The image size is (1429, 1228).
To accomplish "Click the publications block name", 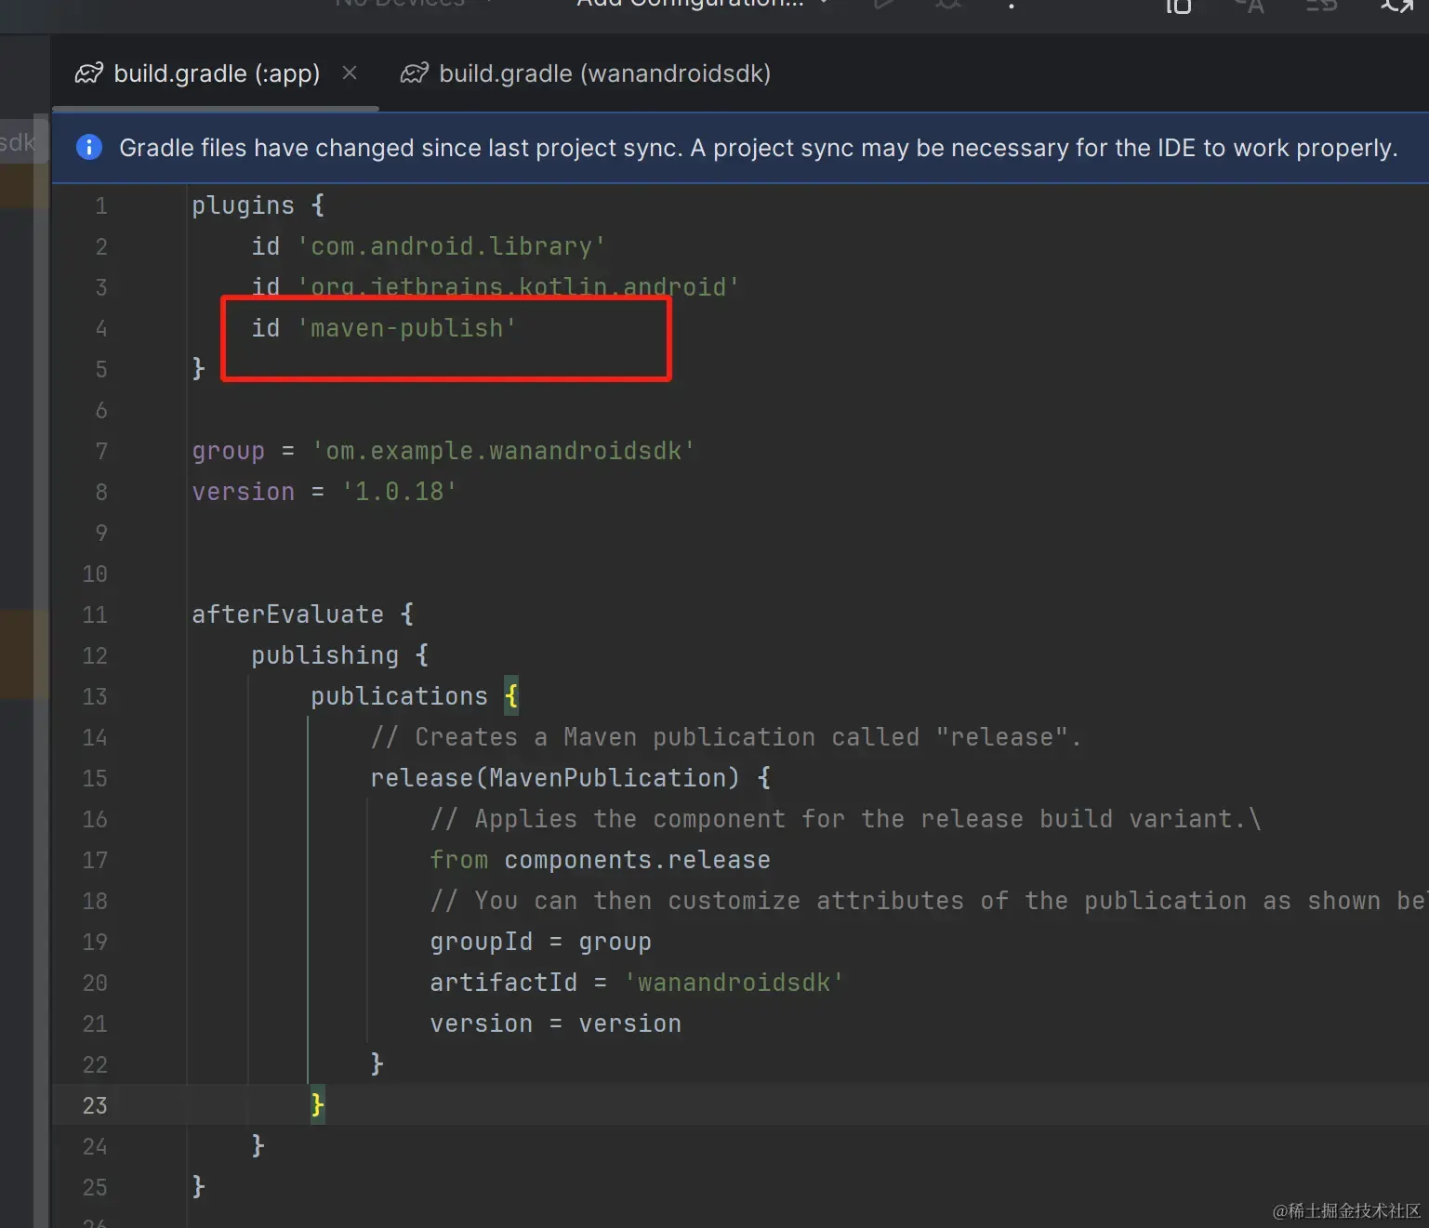I will point(399,696).
